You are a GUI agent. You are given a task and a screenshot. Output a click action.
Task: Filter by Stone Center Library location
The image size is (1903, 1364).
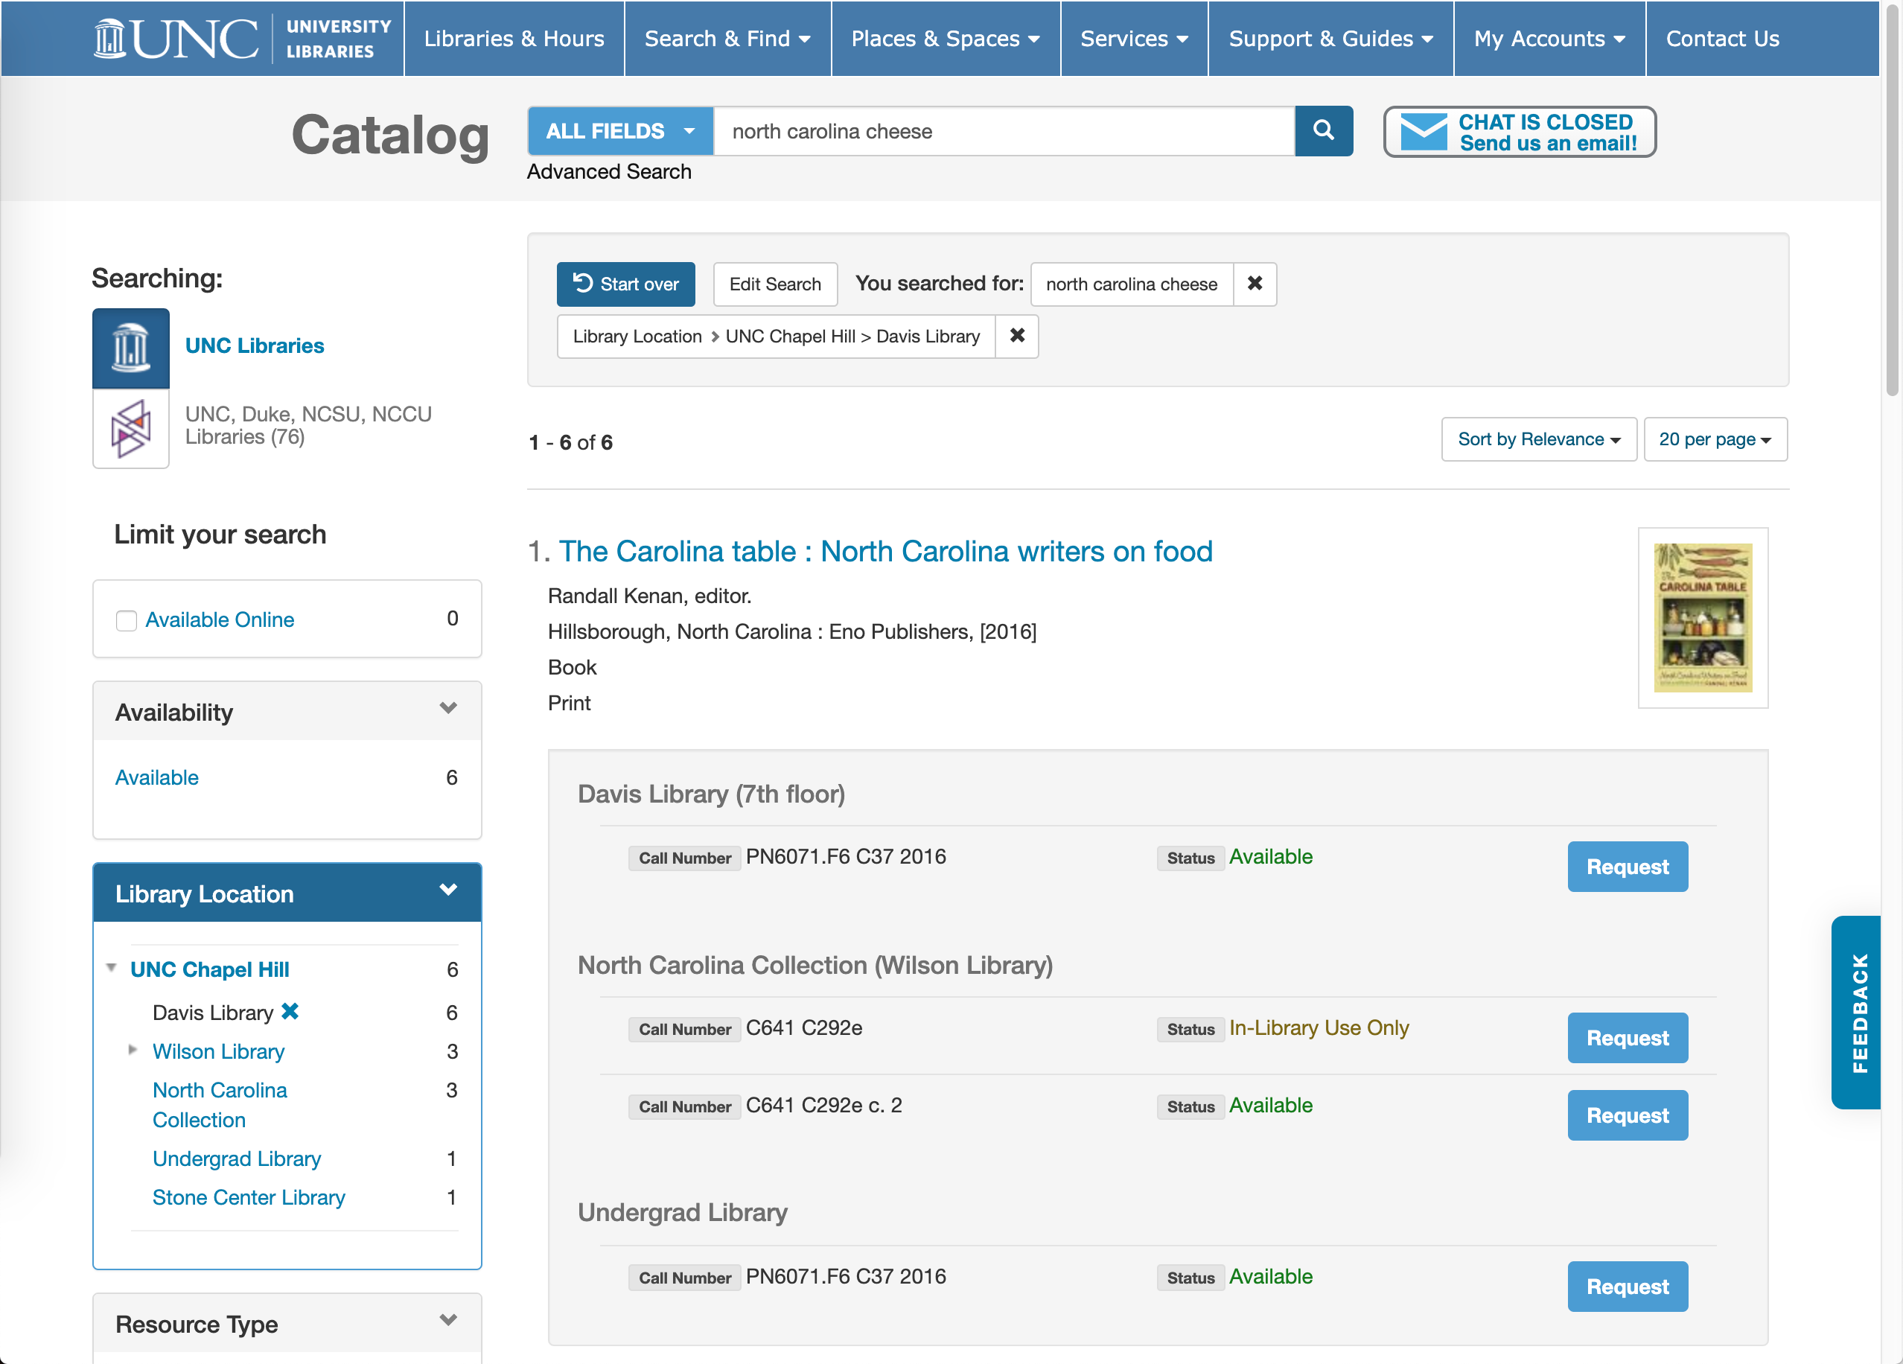(249, 1197)
